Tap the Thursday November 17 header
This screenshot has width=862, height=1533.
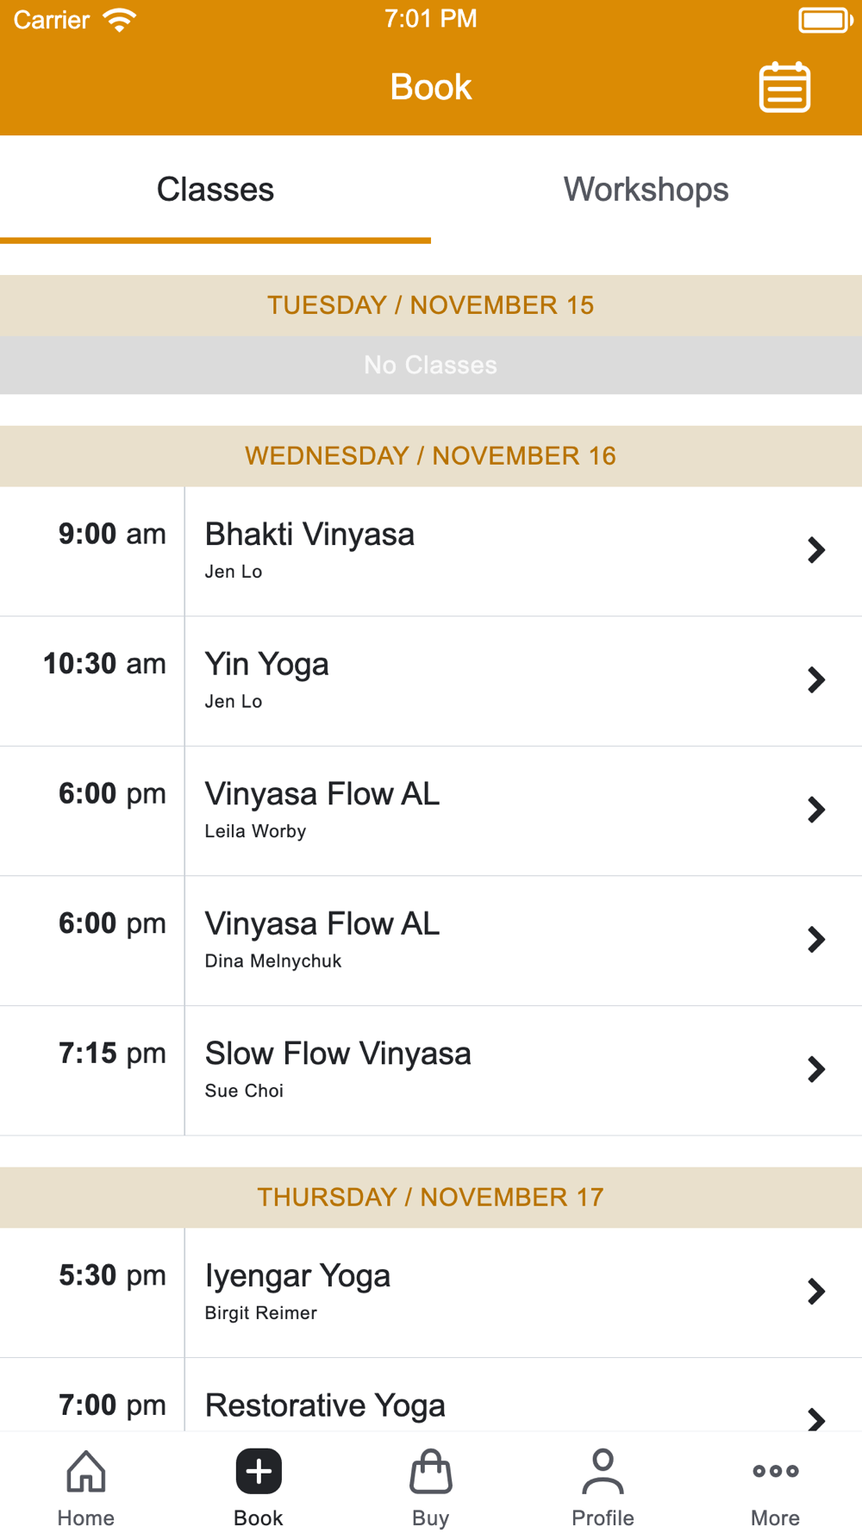pyautogui.click(x=431, y=1198)
